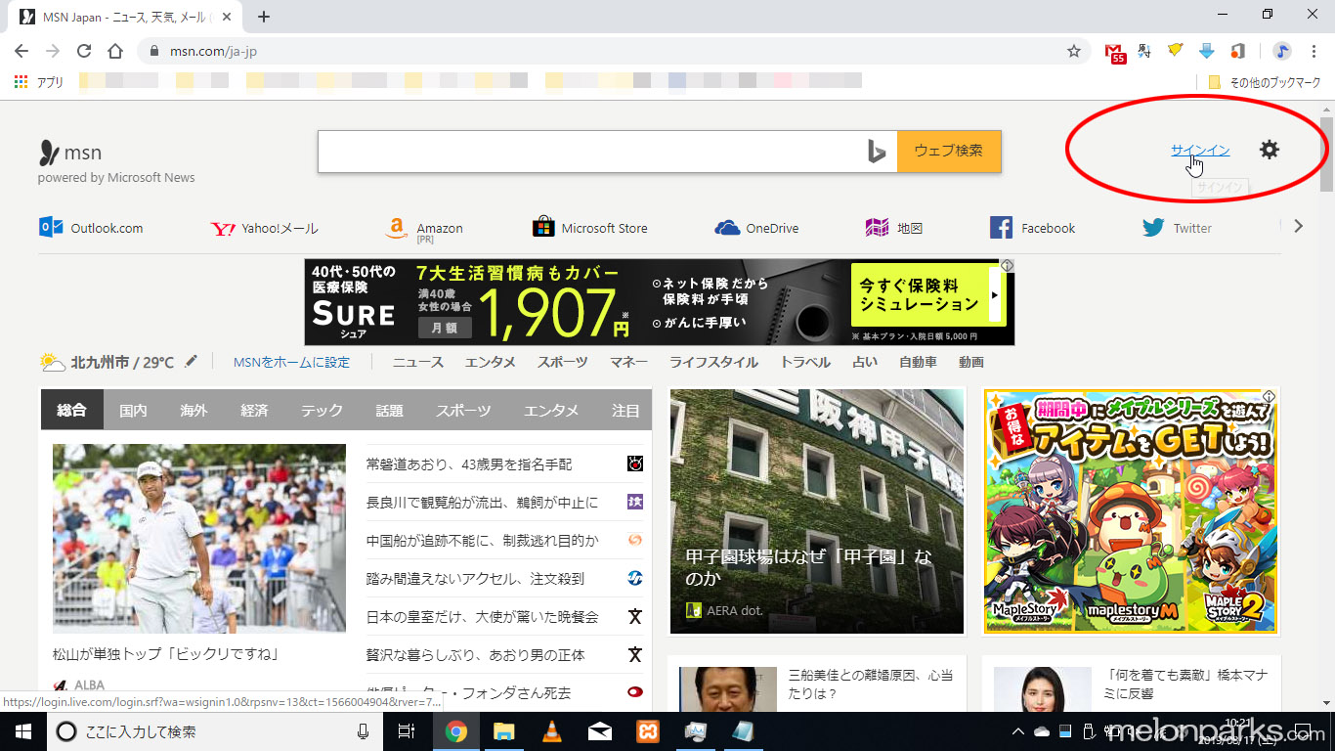
Task: Select the テック news tab
Action: [x=322, y=411]
